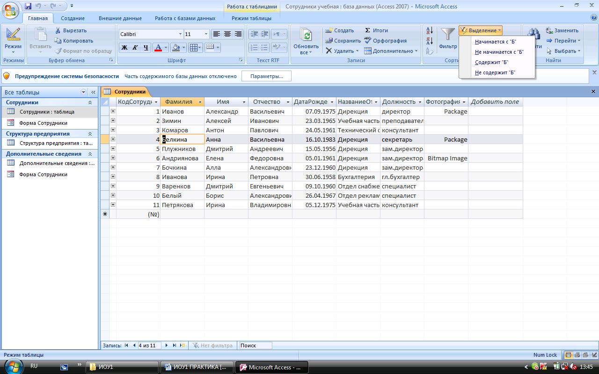
Task: Align text to the right
Action: click(x=238, y=34)
